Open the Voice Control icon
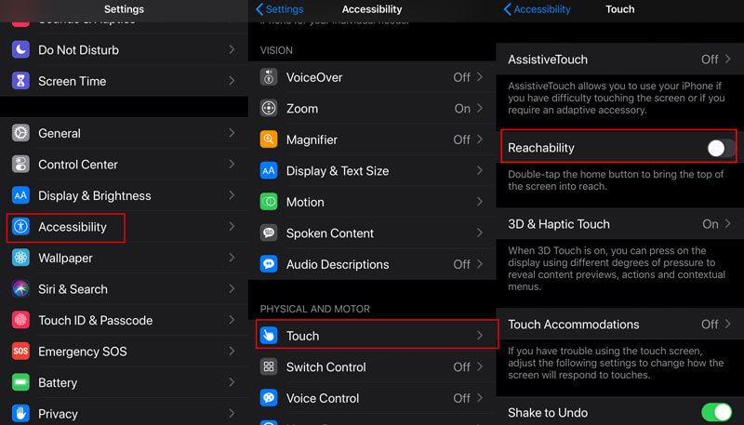 [x=269, y=398]
